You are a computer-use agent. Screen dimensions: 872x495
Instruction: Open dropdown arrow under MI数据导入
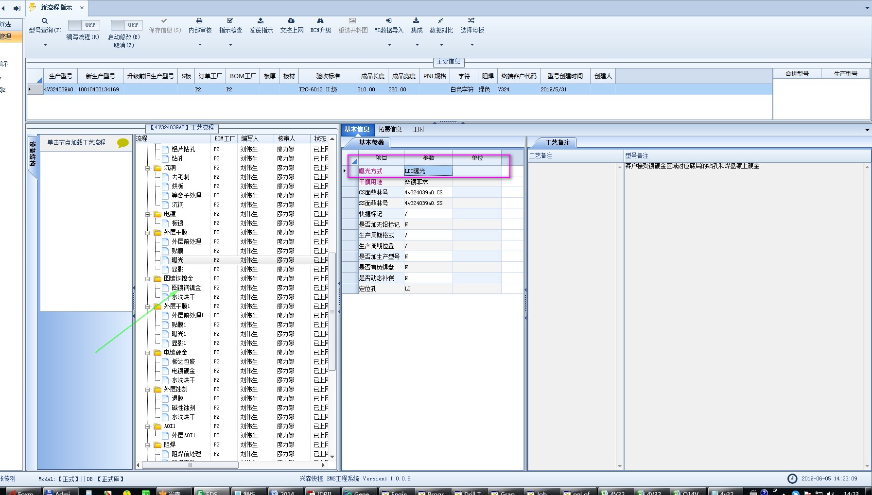point(389,45)
